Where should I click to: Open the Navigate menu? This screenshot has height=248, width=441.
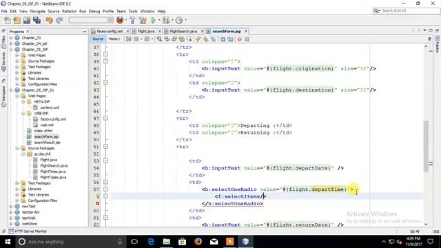coord(37,11)
